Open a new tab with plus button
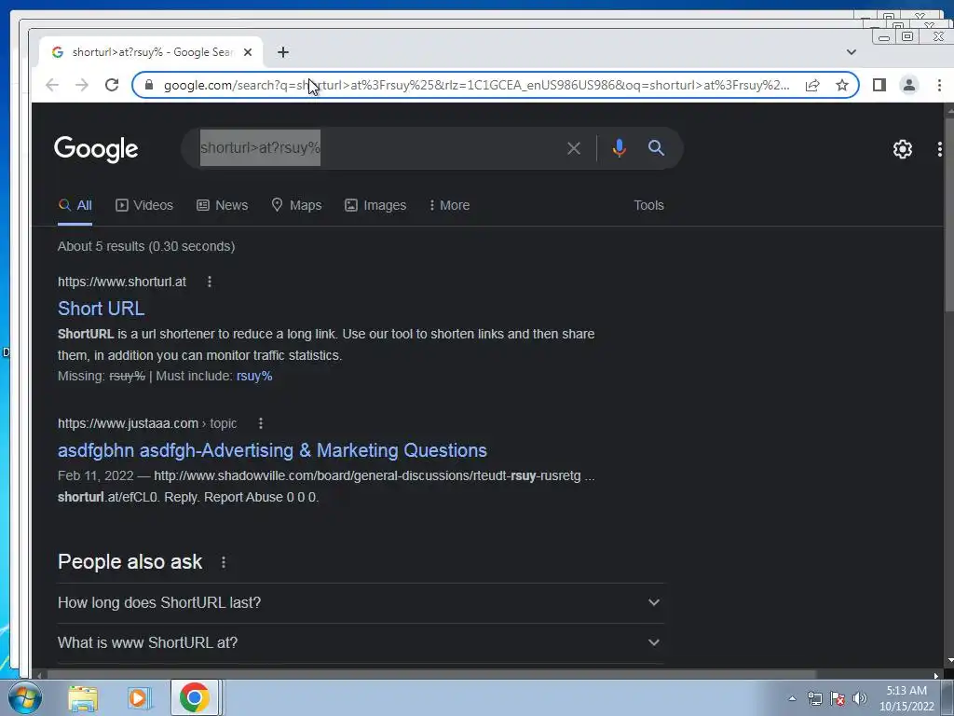Screen dimensions: 954x716 (283, 52)
